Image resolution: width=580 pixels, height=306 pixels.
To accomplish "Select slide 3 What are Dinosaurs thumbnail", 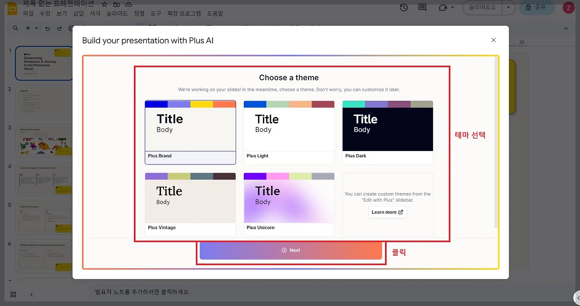I will tap(44, 141).
